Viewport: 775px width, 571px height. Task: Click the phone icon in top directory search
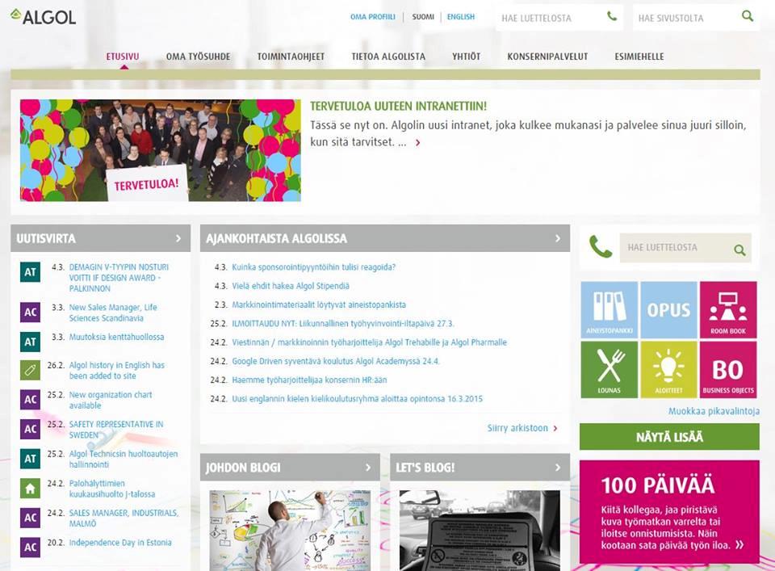611,16
